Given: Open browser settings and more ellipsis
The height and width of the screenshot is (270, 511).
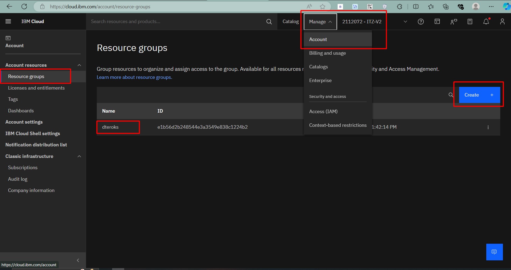Looking at the screenshot, I should tap(491, 6).
